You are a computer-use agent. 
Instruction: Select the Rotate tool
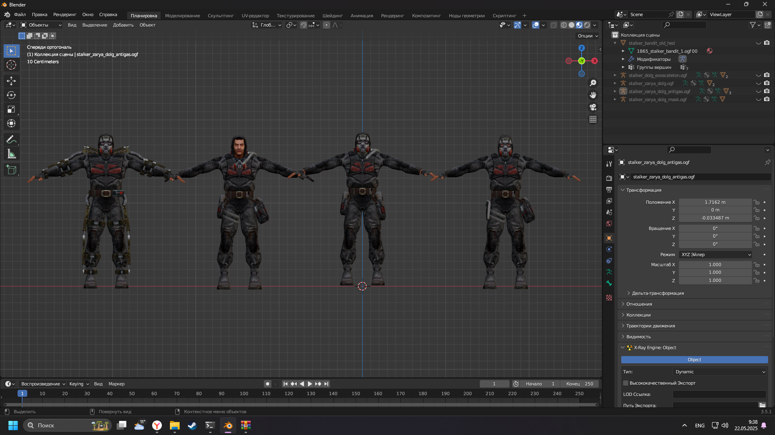click(11, 95)
